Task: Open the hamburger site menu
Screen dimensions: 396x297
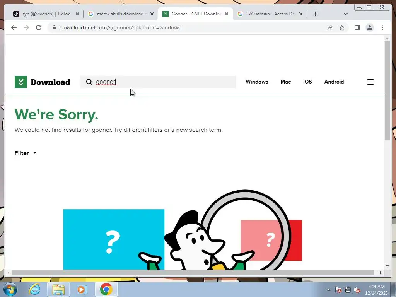Action: (x=370, y=82)
